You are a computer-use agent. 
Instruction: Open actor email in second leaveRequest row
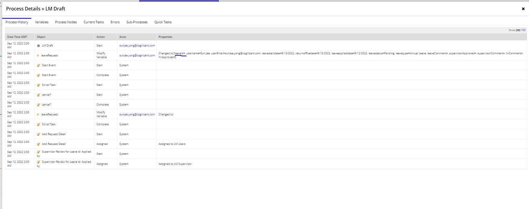click(x=137, y=114)
